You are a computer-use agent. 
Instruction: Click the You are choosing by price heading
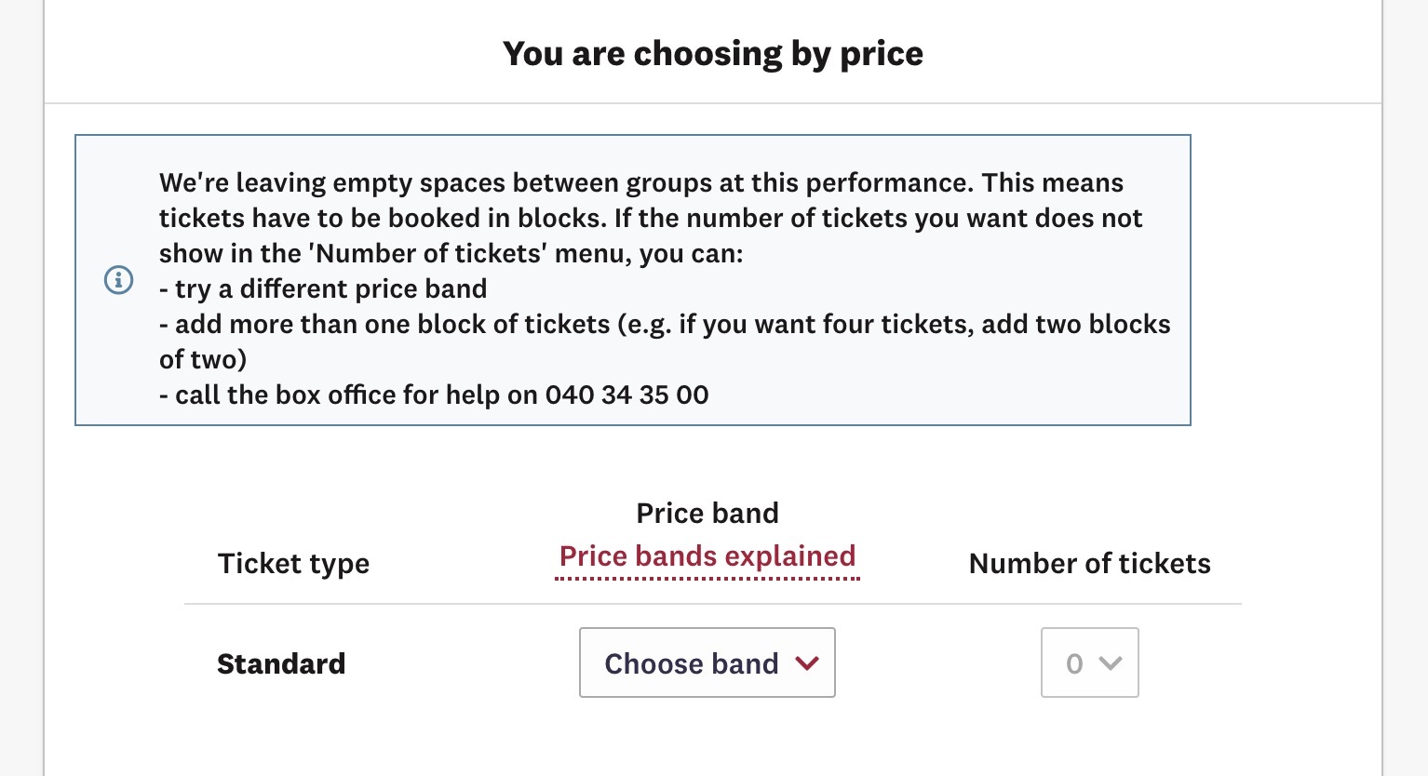pos(713,54)
